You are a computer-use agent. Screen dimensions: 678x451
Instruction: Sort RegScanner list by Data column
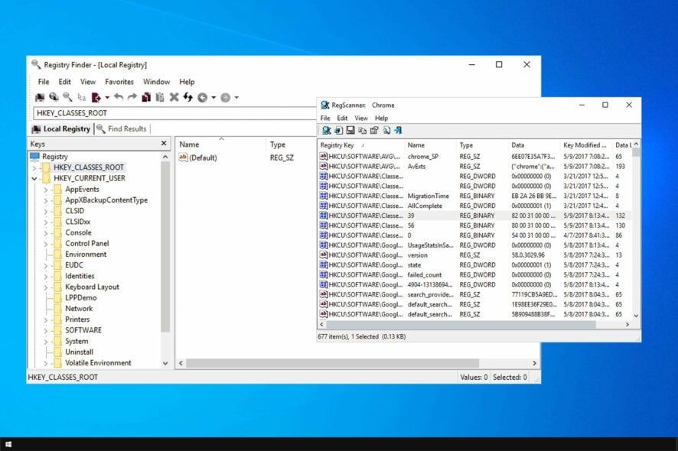tap(534, 145)
